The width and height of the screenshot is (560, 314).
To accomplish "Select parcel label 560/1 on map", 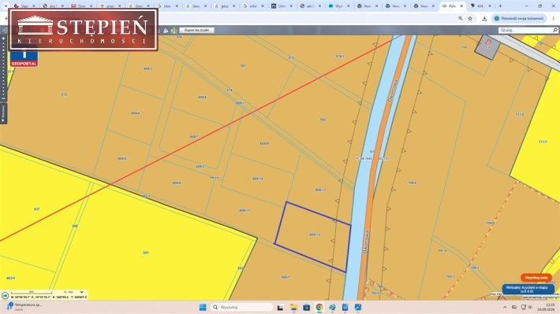I will click(286, 277).
